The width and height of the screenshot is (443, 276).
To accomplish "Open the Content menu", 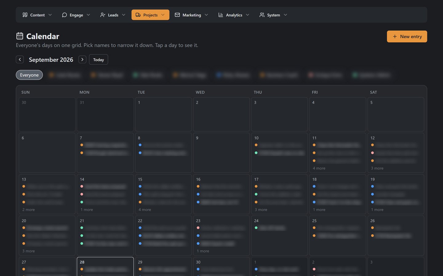I will coord(37,15).
